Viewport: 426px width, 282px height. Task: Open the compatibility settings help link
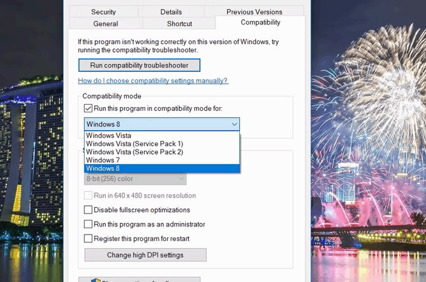click(x=153, y=81)
